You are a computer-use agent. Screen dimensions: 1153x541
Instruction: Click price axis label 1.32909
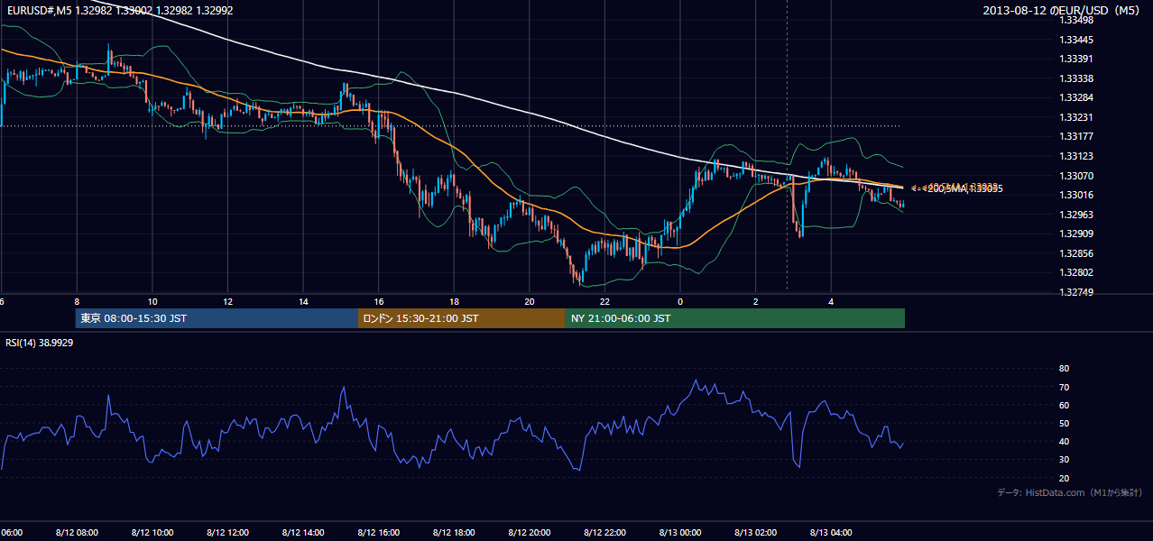(1077, 234)
